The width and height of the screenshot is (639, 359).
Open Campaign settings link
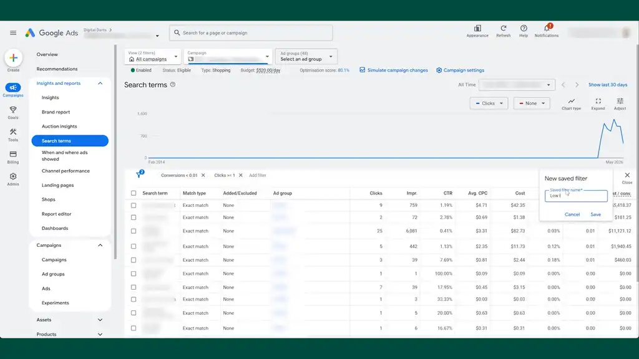click(464, 70)
